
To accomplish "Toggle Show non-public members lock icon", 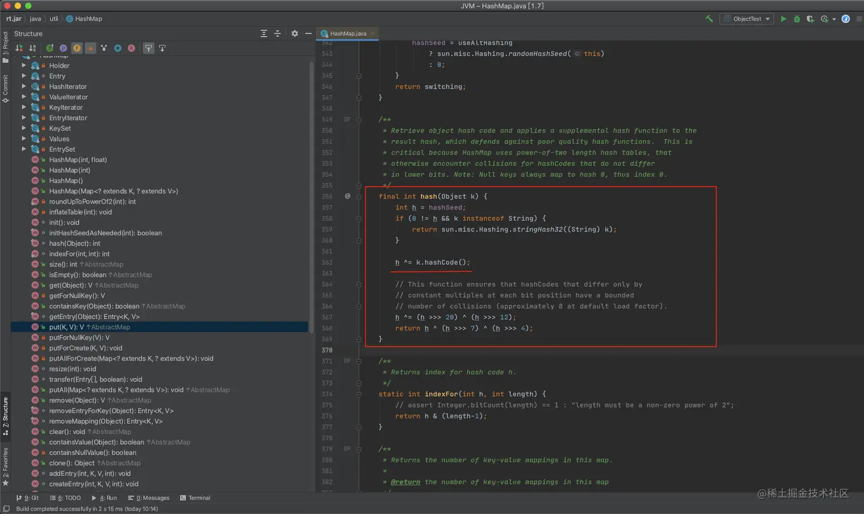I will coord(90,48).
